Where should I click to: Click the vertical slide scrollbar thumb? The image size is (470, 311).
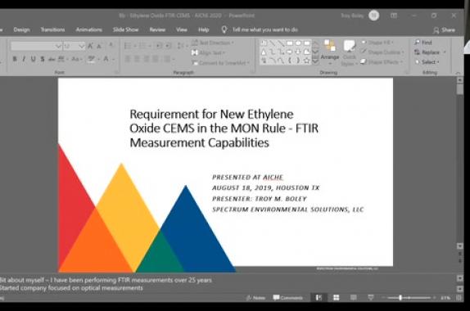pos(460,90)
